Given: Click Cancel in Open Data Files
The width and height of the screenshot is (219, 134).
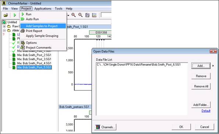Looking at the screenshot, I should [205, 127].
